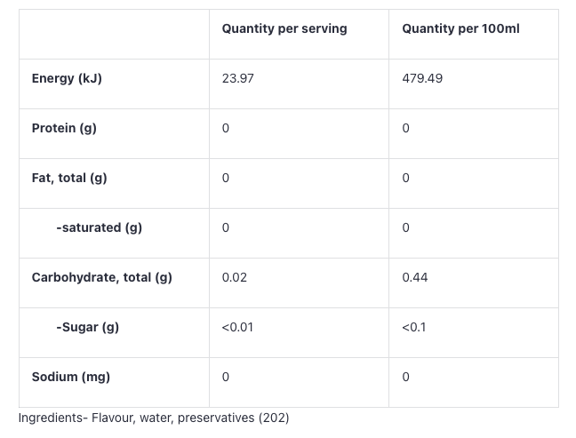
Task: Click the 479.49 energy per 100ml value
Action: [x=422, y=78]
